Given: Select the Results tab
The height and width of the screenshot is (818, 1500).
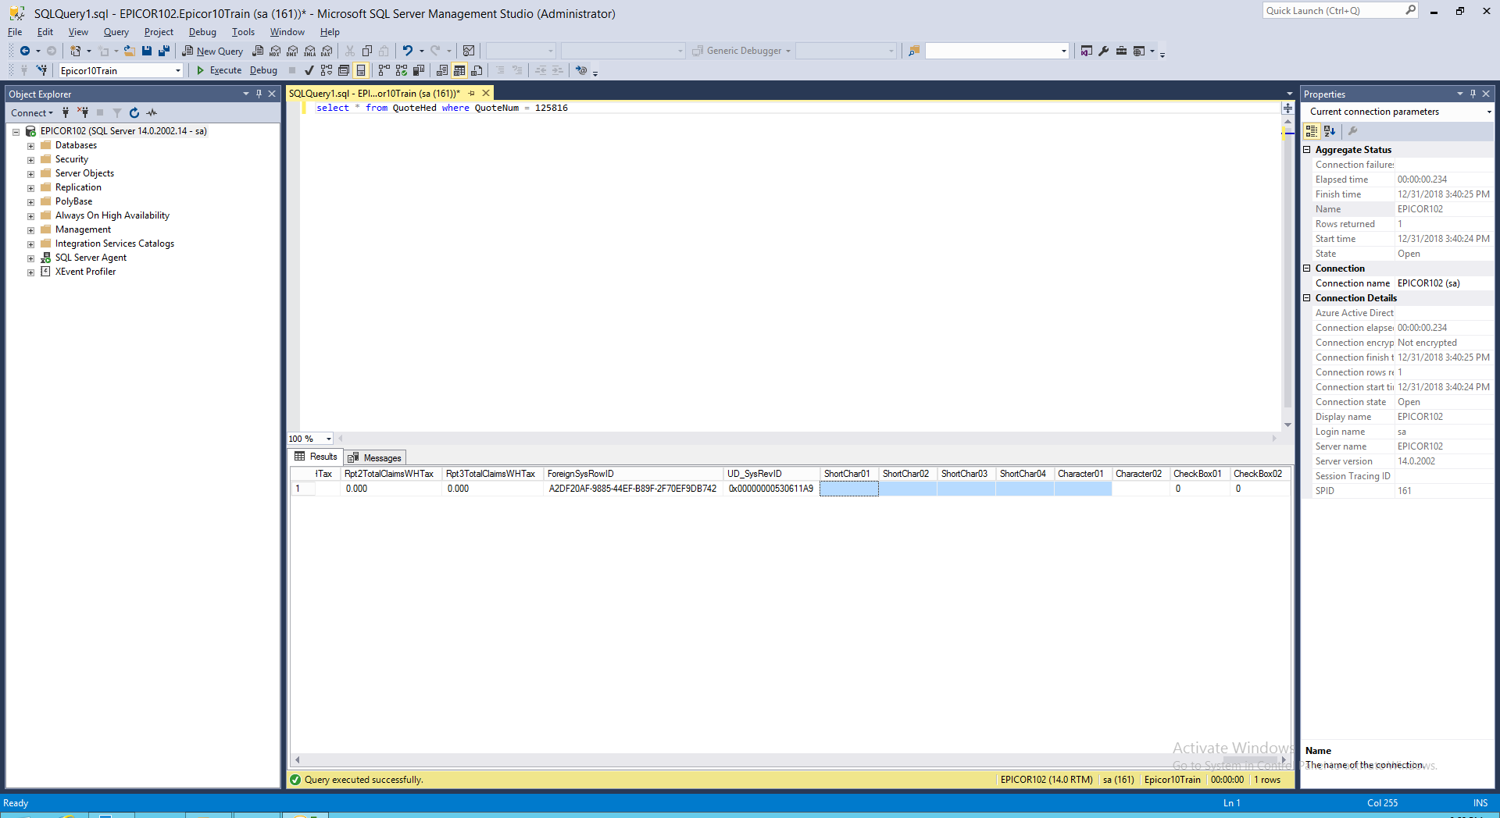Looking at the screenshot, I should point(316,457).
